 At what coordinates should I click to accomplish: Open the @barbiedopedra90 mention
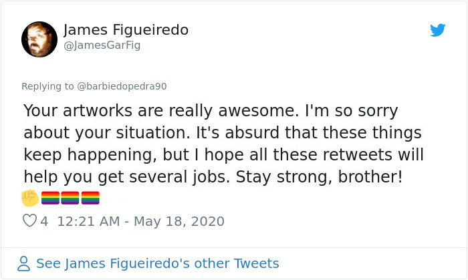point(122,86)
